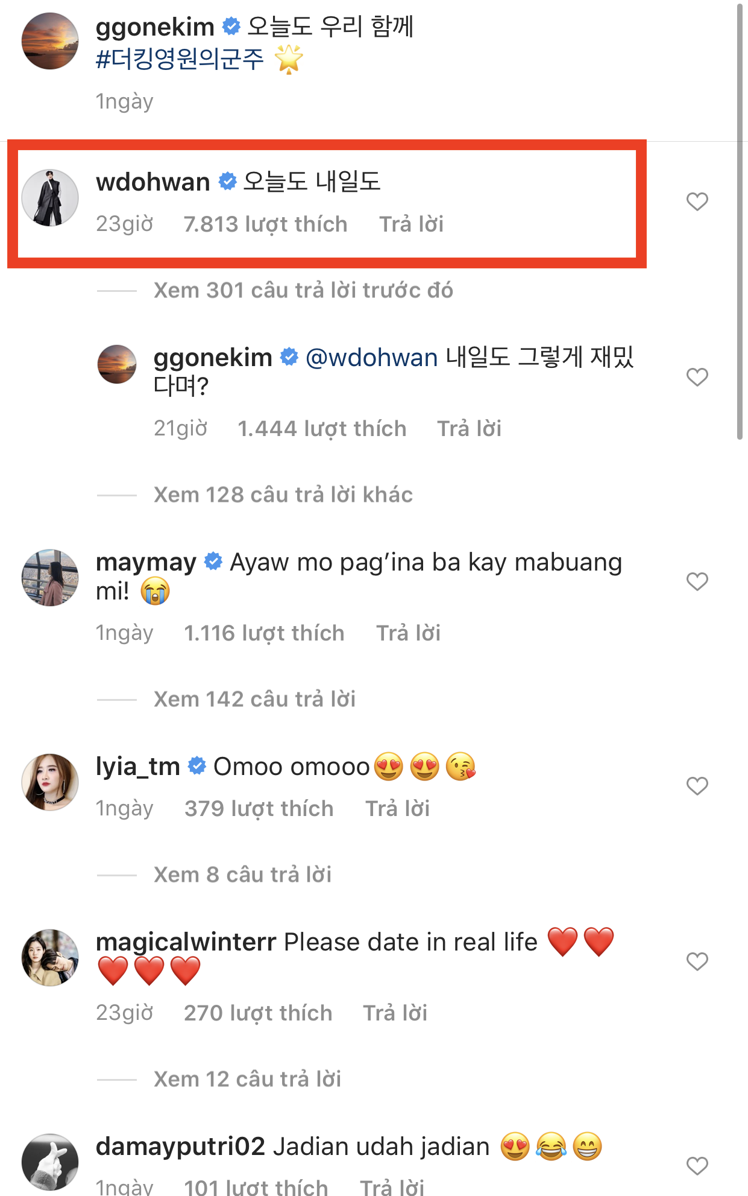Reply to wdohwan's comment via Trả lời
This screenshot has height=1196, width=748.
[x=411, y=224]
